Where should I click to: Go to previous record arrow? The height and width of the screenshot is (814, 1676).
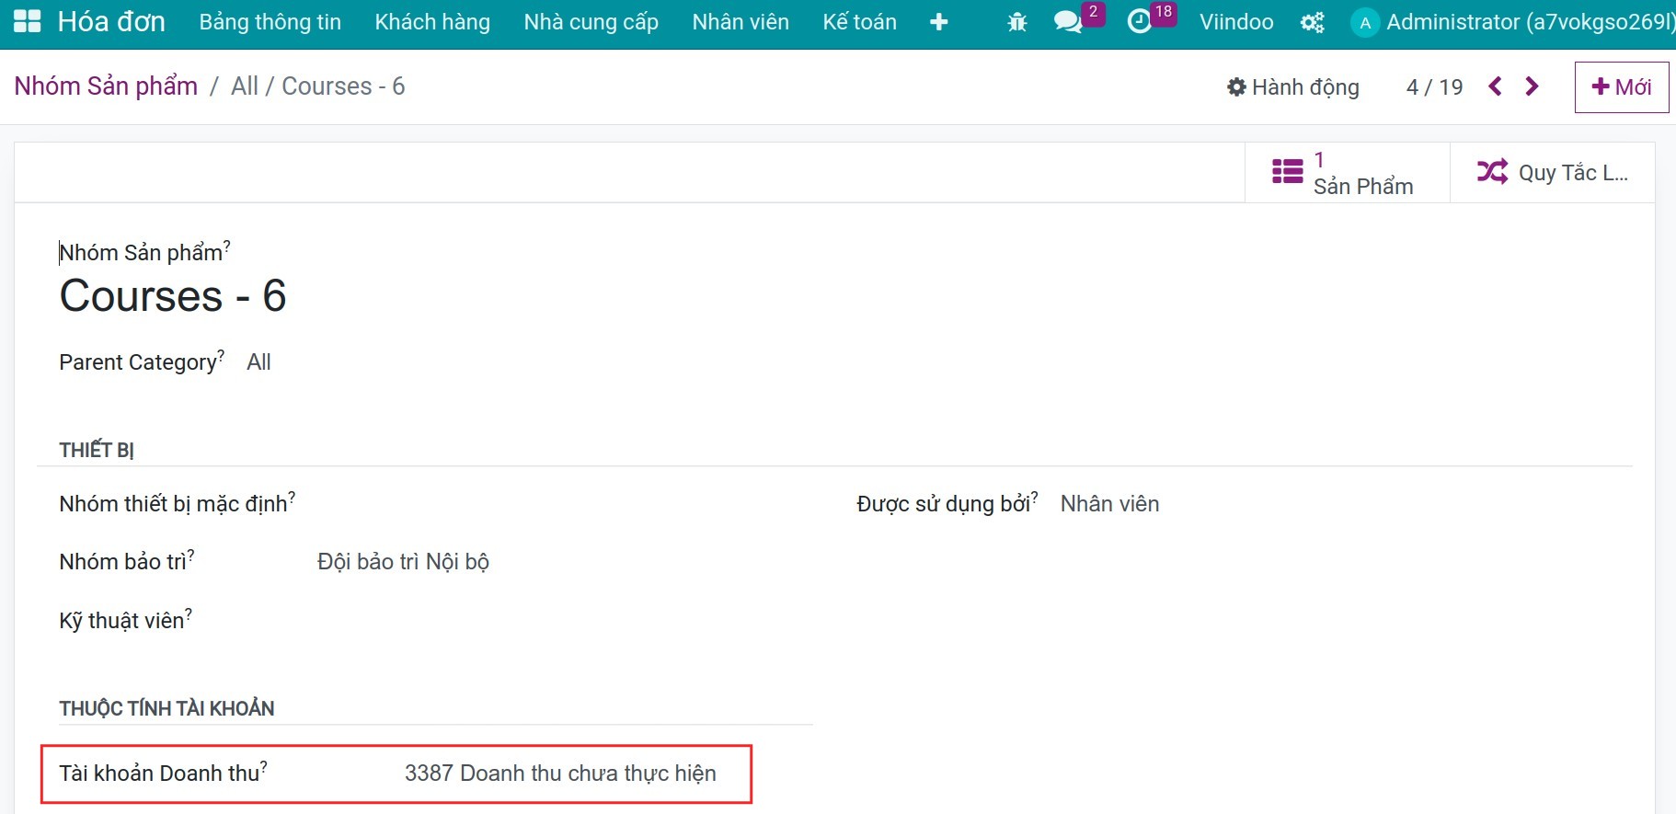click(1495, 86)
